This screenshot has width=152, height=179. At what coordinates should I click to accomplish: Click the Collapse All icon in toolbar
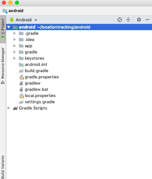coord(128,20)
